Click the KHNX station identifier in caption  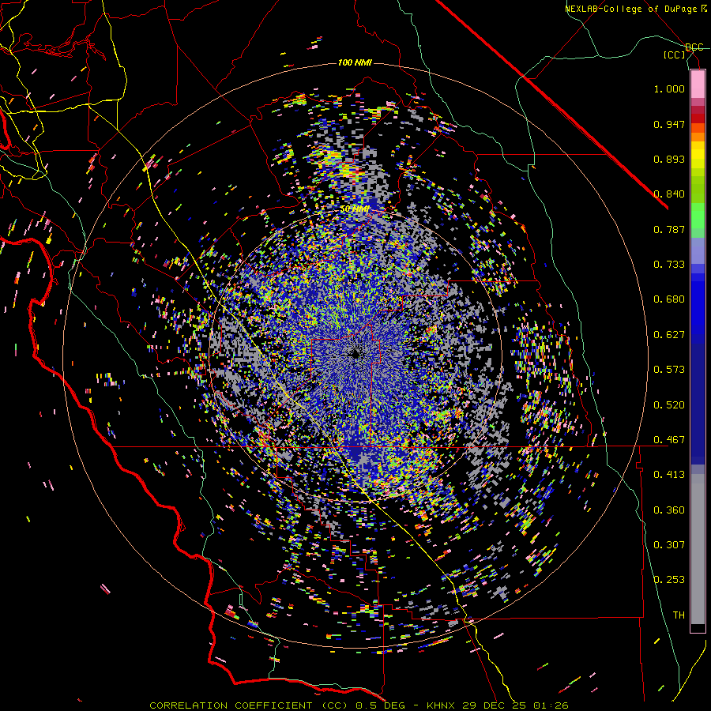click(x=440, y=705)
